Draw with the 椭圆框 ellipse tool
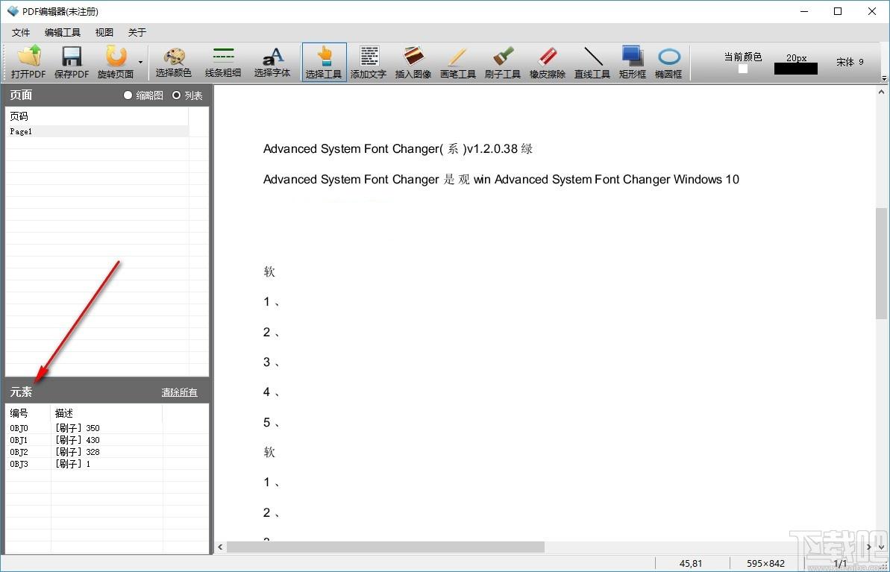Image resolution: width=890 pixels, height=572 pixels. 668,63
